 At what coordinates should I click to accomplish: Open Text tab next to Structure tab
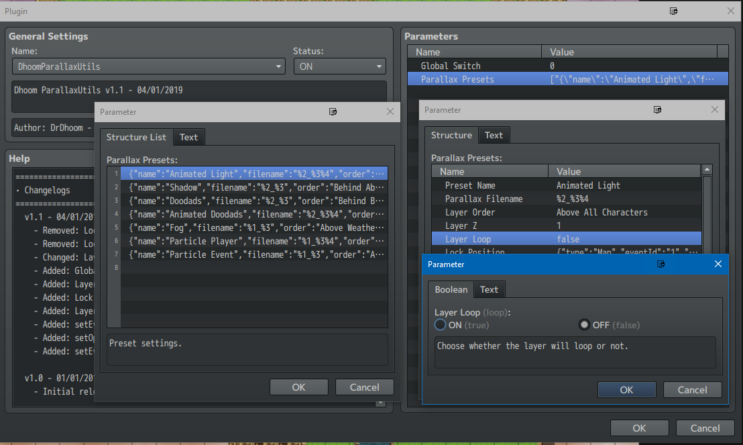[494, 135]
